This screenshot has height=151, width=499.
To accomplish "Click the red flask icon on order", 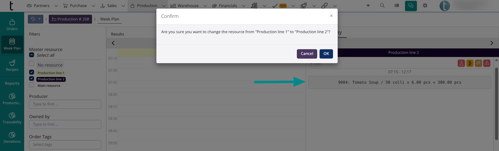I will tap(461, 63).
